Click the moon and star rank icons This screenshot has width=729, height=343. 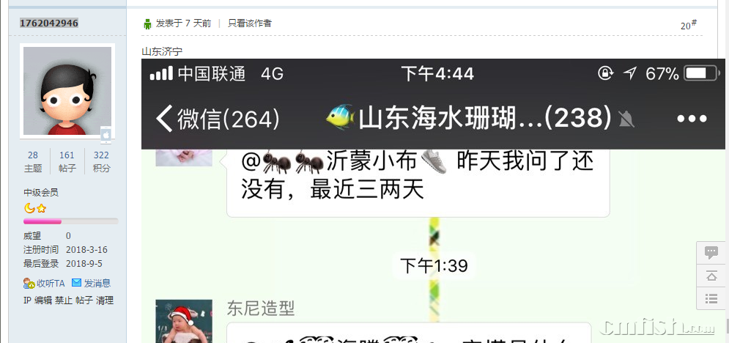pos(35,208)
